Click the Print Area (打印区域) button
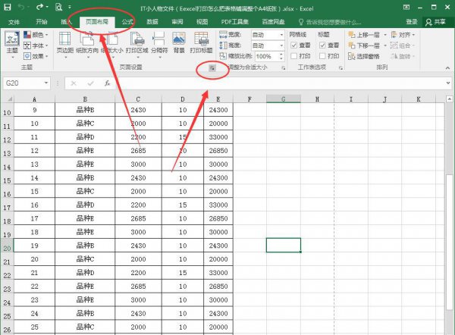 click(137, 45)
